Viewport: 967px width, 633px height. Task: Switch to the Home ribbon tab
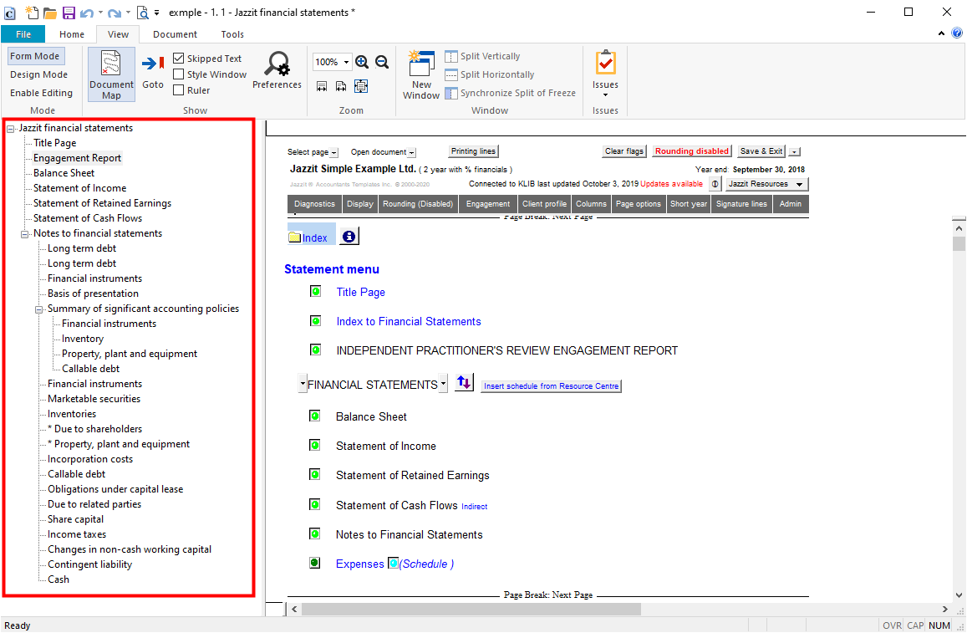click(x=72, y=34)
